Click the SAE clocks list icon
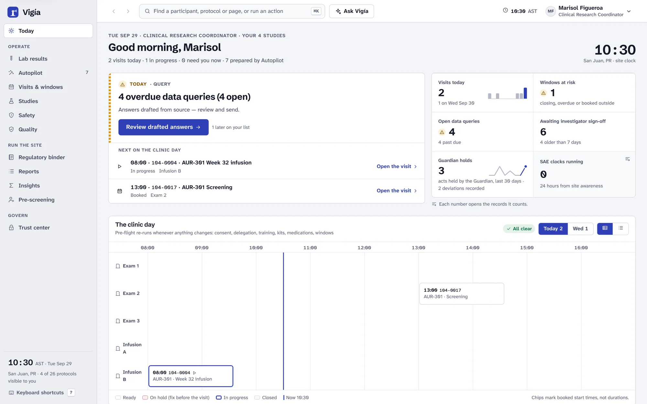The image size is (647, 404). [627, 159]
